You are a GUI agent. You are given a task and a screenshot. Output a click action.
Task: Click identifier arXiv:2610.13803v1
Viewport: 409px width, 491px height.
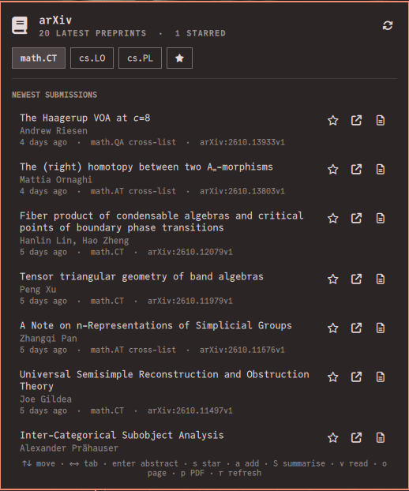coord(242,191)
